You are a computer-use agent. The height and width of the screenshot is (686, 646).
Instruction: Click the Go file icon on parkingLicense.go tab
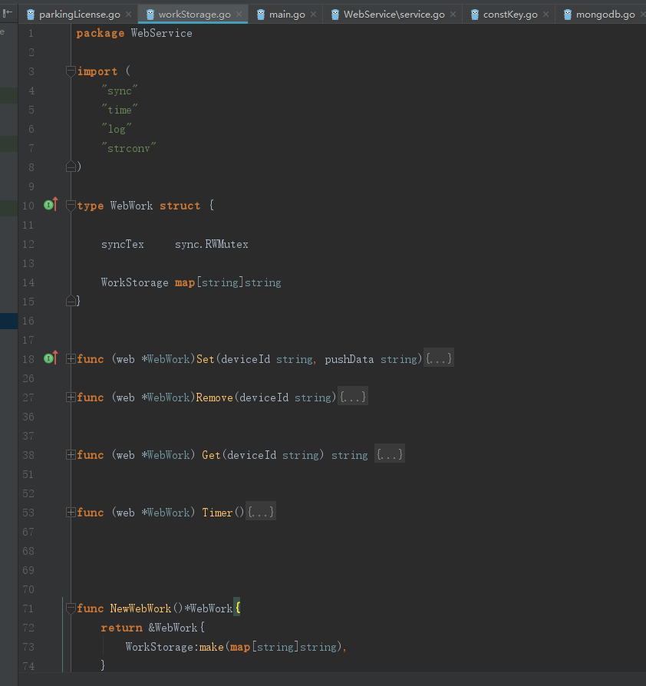pyautogui.click(x=31, y=15)
